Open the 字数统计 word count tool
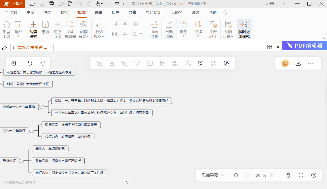 (x=213, y=29)
